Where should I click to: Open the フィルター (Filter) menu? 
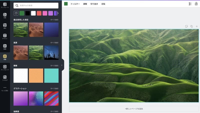tap(75, 4)
